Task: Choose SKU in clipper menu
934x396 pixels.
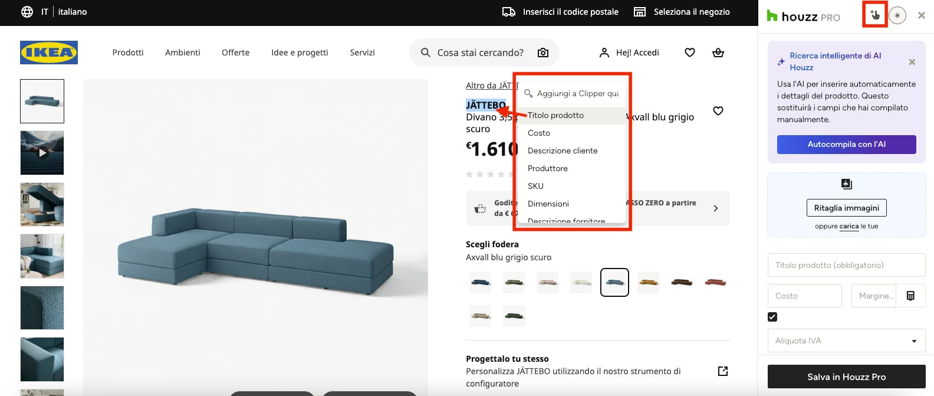Action: coord(572,186)
